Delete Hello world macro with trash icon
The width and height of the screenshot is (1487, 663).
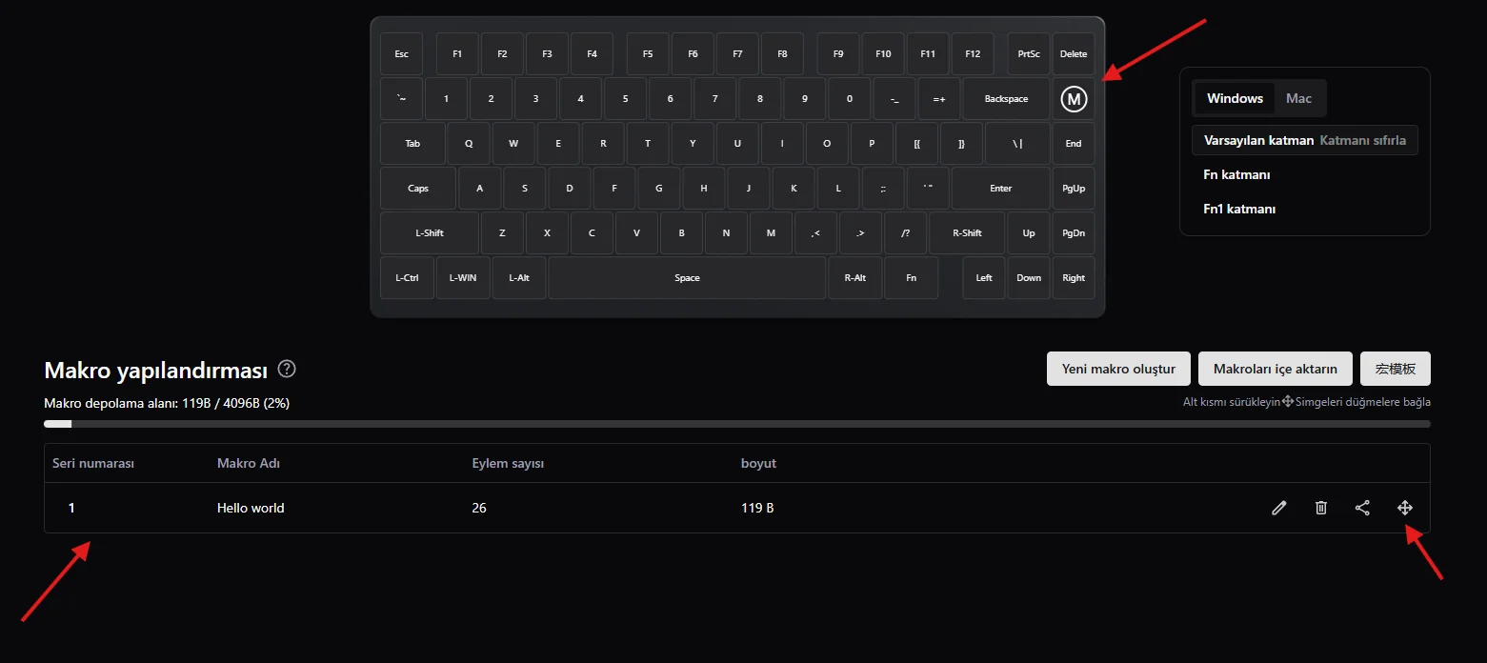coord(1320,508)
